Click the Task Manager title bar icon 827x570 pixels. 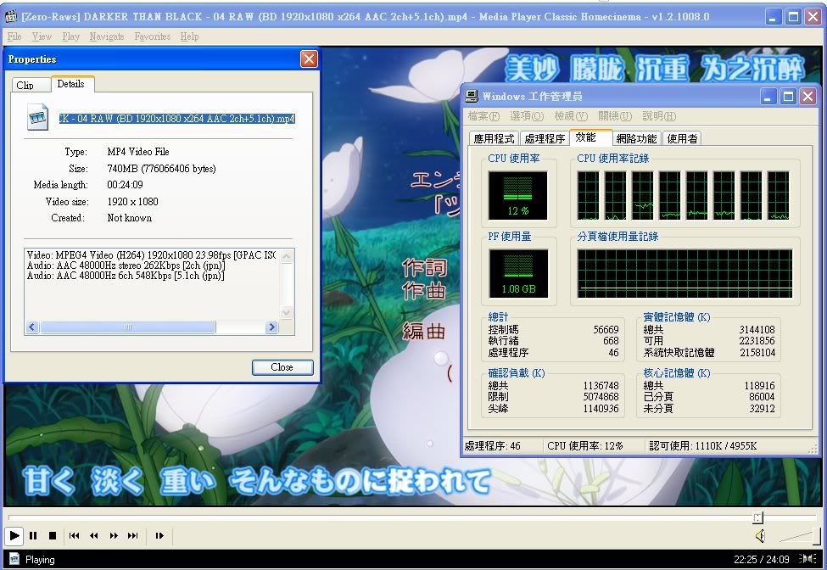(x=472, y=96)
